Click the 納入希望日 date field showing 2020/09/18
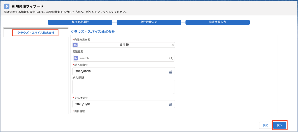The height and width of the screenshot is (132, 298). (x=124, y=71)
